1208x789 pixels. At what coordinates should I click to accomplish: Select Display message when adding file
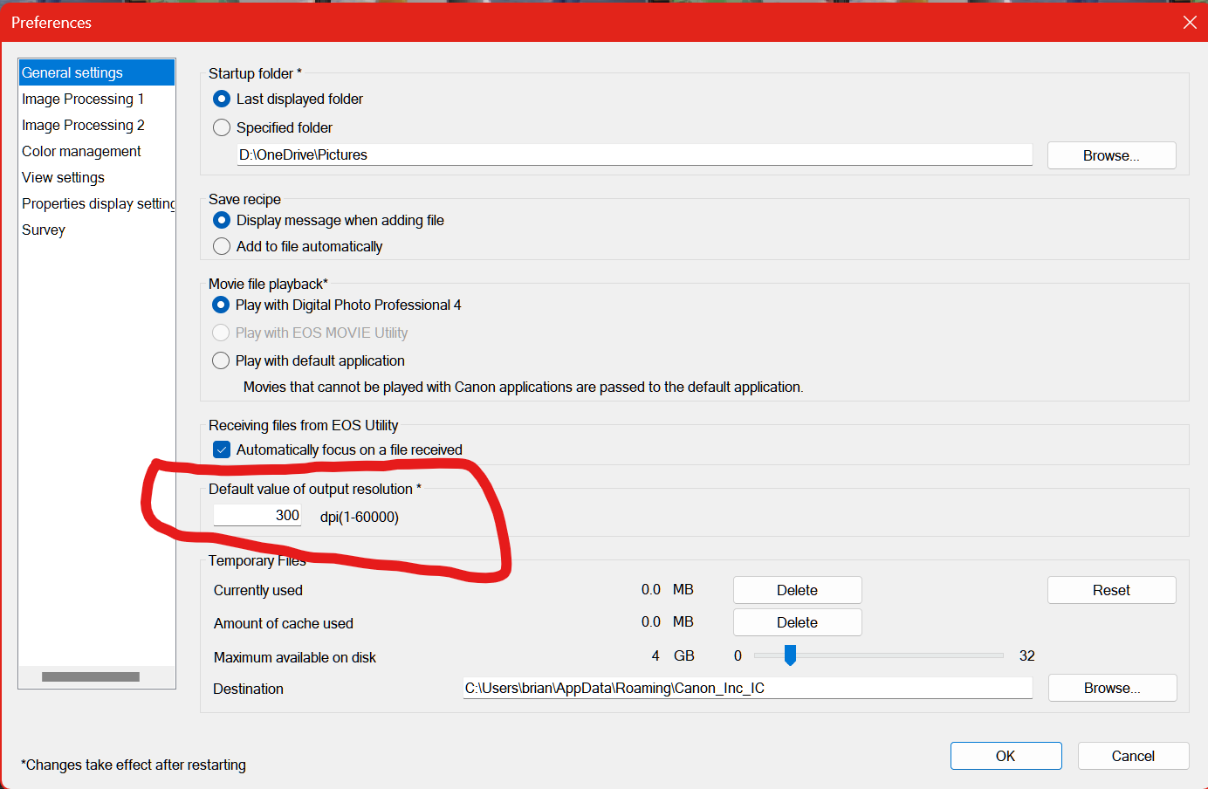(222, 221)
